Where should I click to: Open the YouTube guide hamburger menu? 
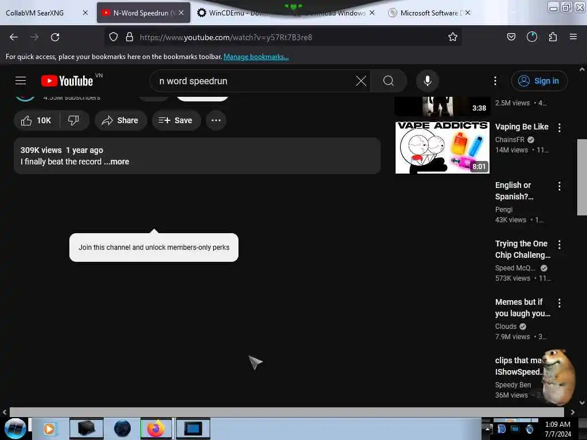click(21, 80)
